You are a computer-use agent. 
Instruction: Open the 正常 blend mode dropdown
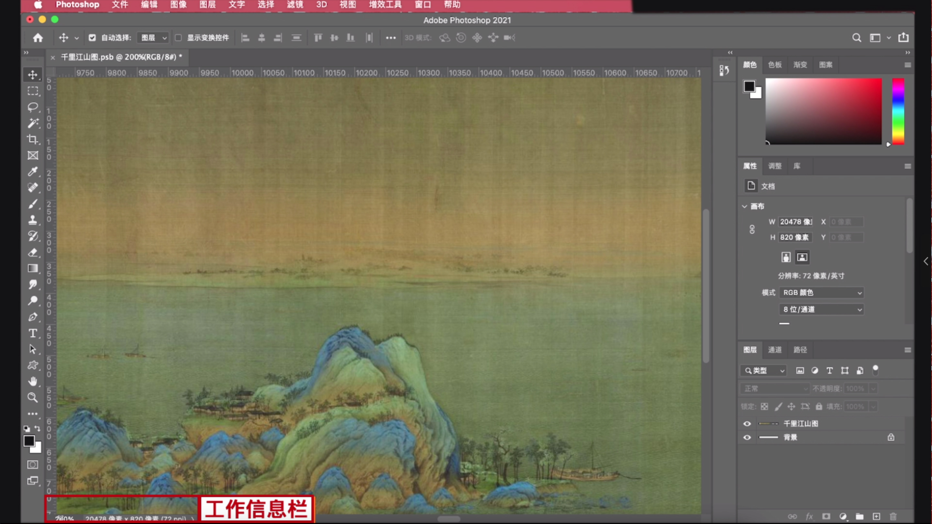(x=774, y=388)
